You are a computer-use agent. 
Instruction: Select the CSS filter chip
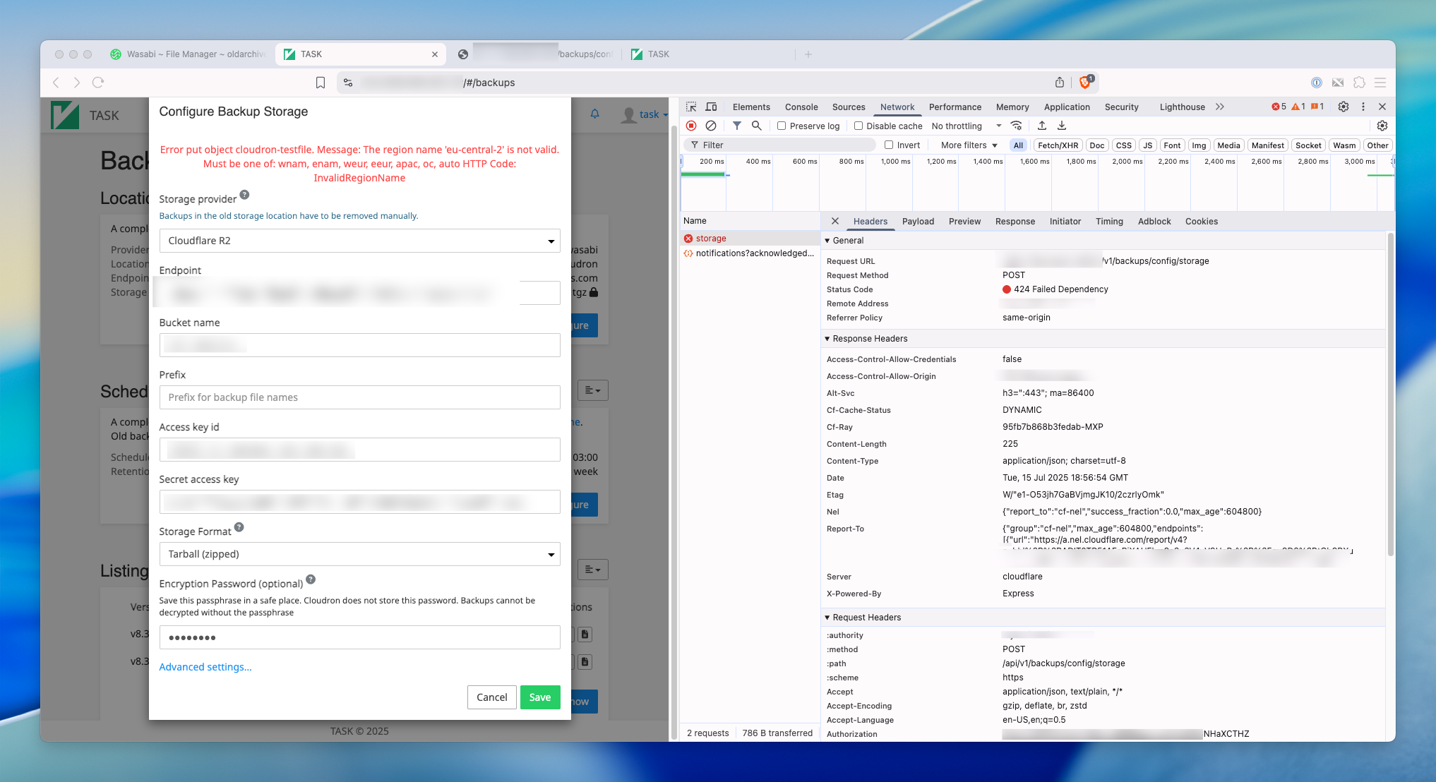tap(1123, 145)
